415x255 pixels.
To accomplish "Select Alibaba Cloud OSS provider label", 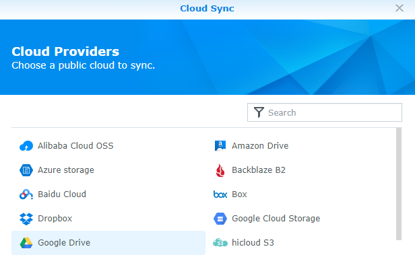I will [75, 146].
